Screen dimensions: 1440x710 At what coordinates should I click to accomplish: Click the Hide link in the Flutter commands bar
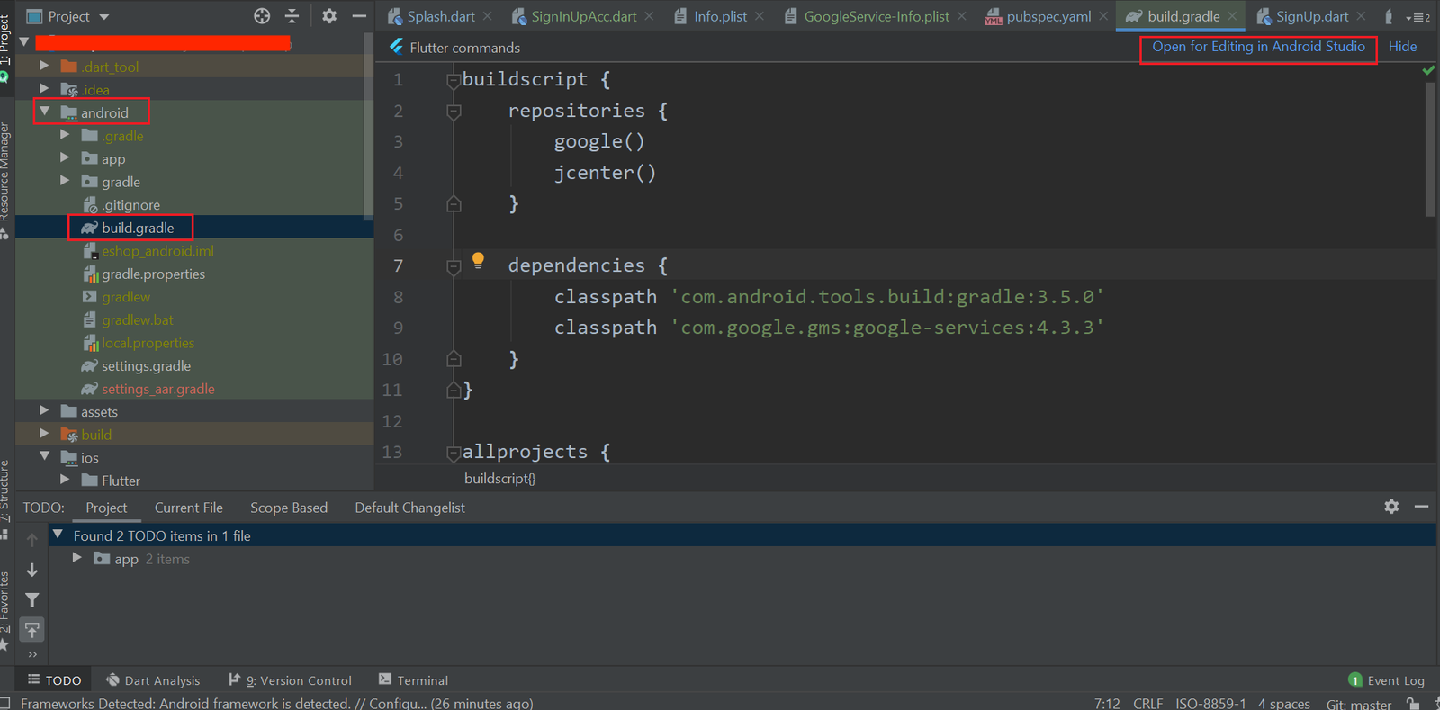[x=1402, y=47]
